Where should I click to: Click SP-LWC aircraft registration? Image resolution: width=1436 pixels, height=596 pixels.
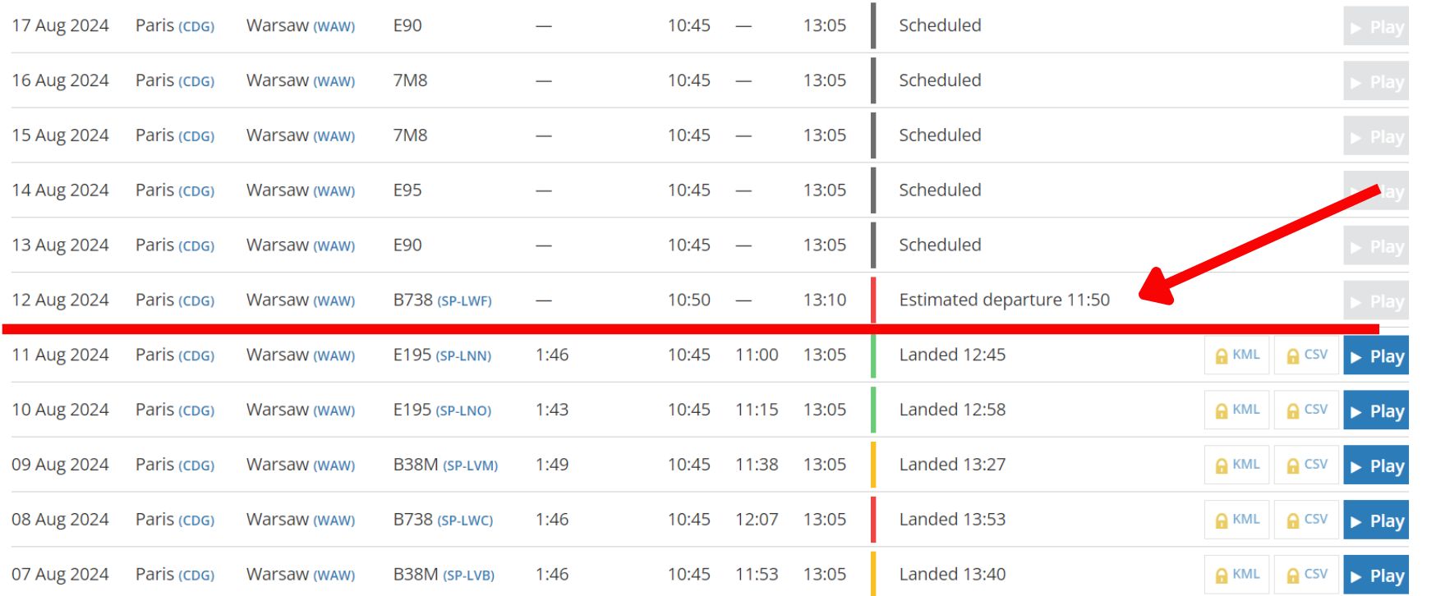465,521
